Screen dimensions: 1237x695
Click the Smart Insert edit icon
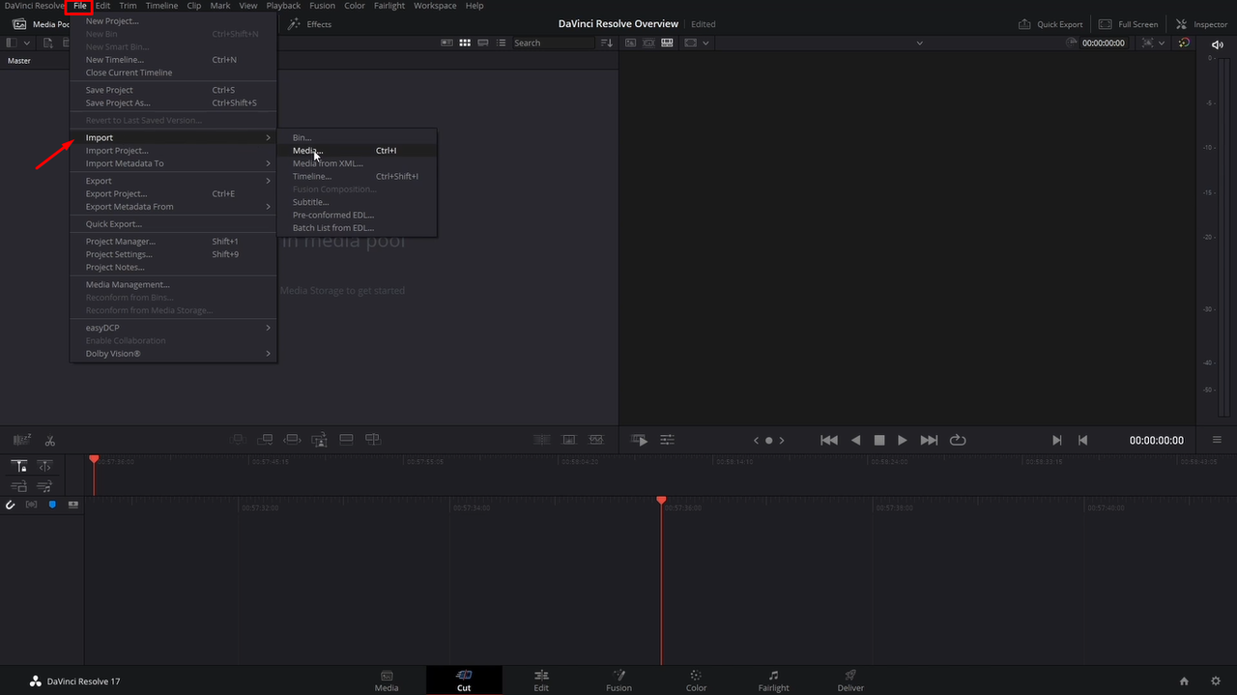point(239,440)
